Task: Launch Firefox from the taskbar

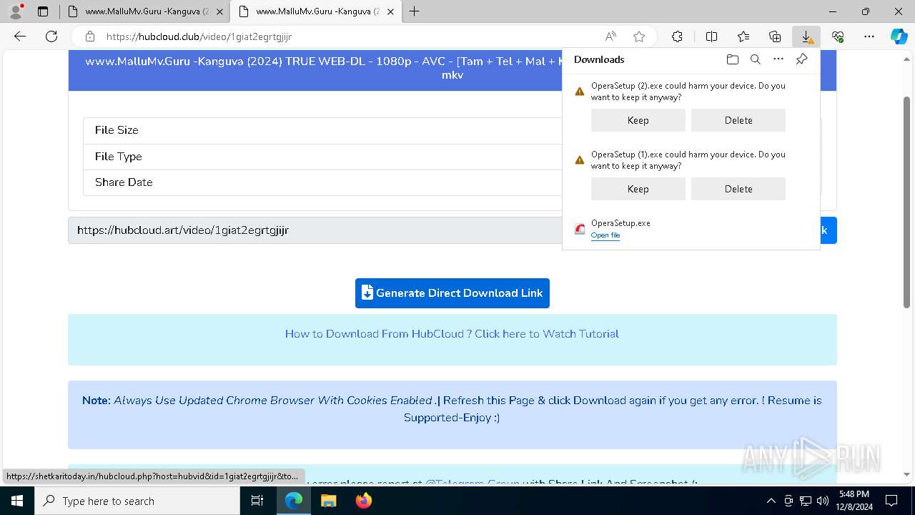Action: pos(363,501)
